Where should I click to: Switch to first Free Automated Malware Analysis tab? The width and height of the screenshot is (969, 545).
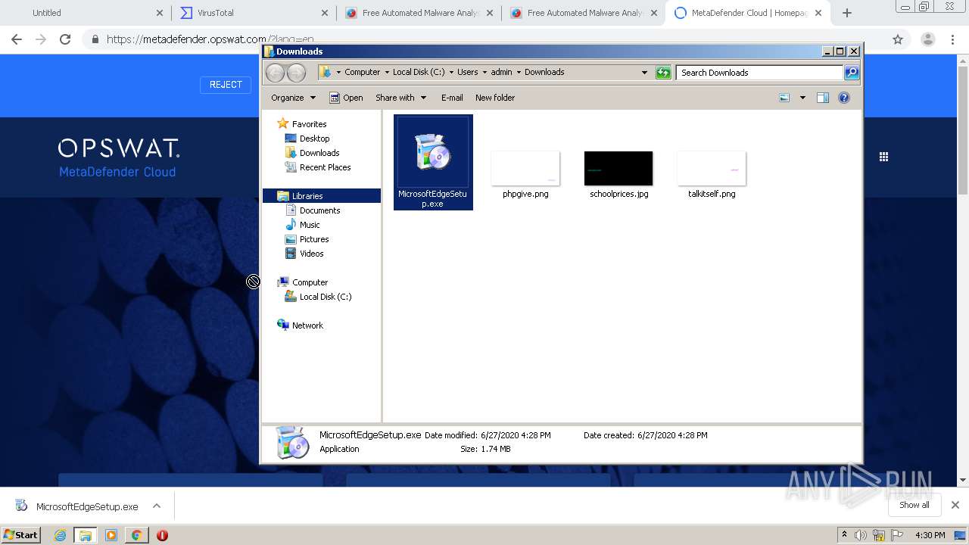pos(419,13)
